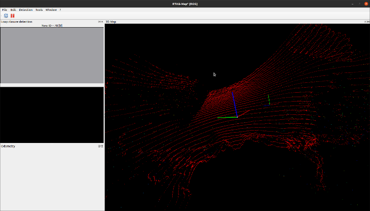
Task: Open the Edit menu
Action: click(x=14, y=10)
